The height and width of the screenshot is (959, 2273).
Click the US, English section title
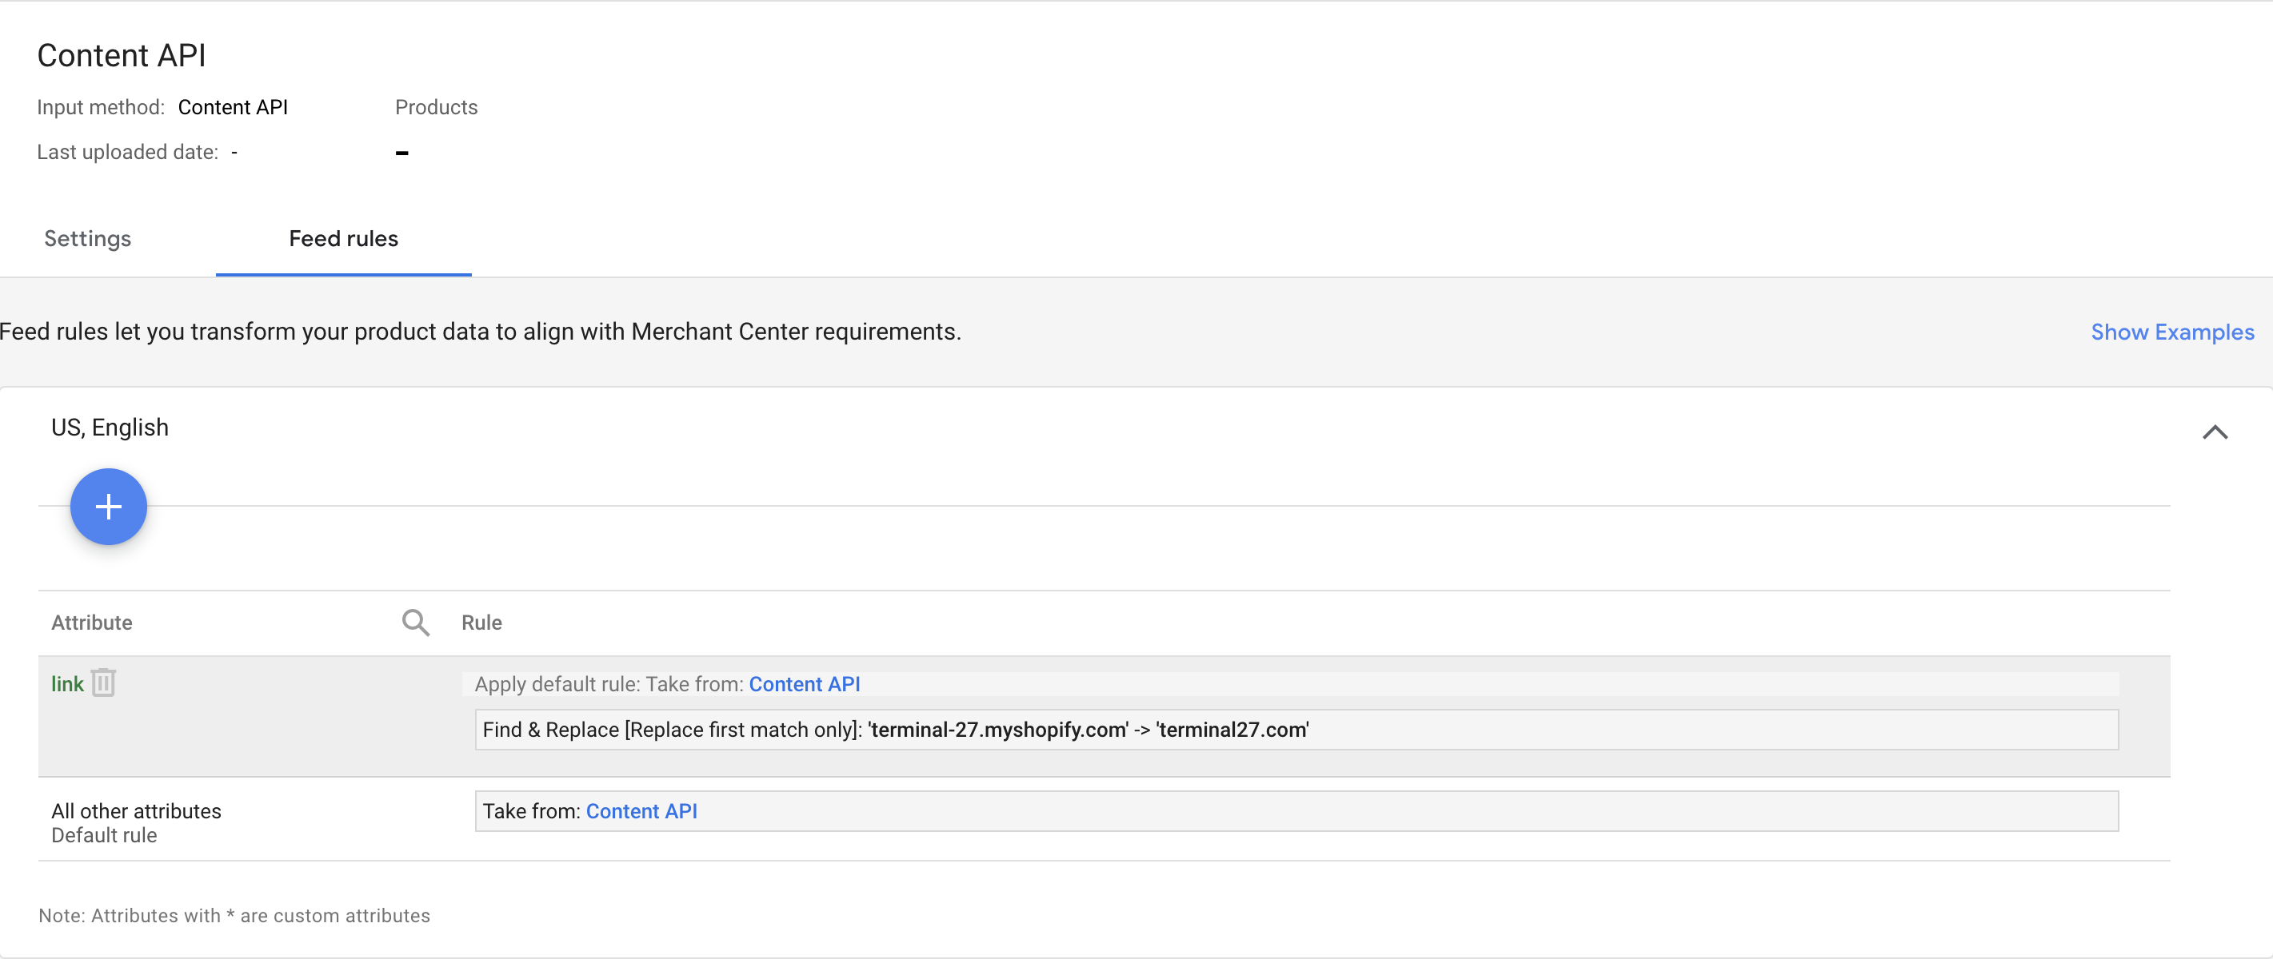click(x=110, y=428)
